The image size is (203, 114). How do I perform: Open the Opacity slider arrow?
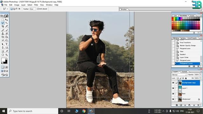[x=200, y=75]
